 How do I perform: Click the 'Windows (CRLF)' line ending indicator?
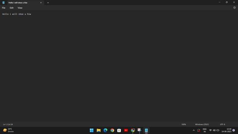[202, 124]
